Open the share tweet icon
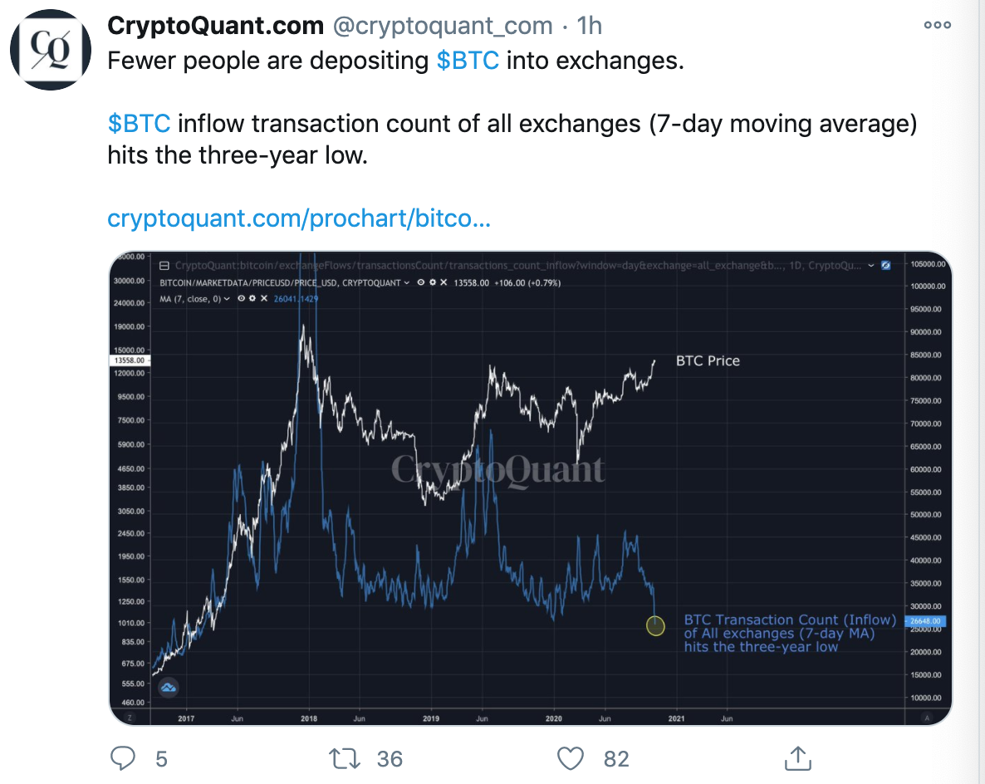This screenshot has height=784, width=985. (x=798, y=757)
